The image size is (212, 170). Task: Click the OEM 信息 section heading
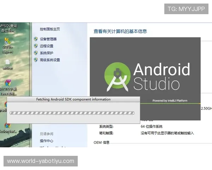point(101,142)
